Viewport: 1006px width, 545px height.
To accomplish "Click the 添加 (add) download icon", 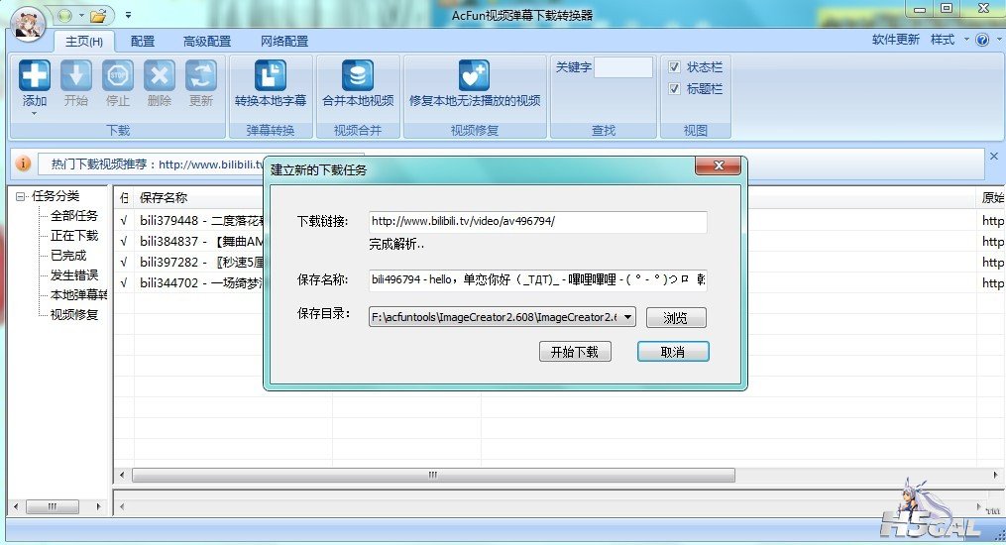I will (34, 75).
